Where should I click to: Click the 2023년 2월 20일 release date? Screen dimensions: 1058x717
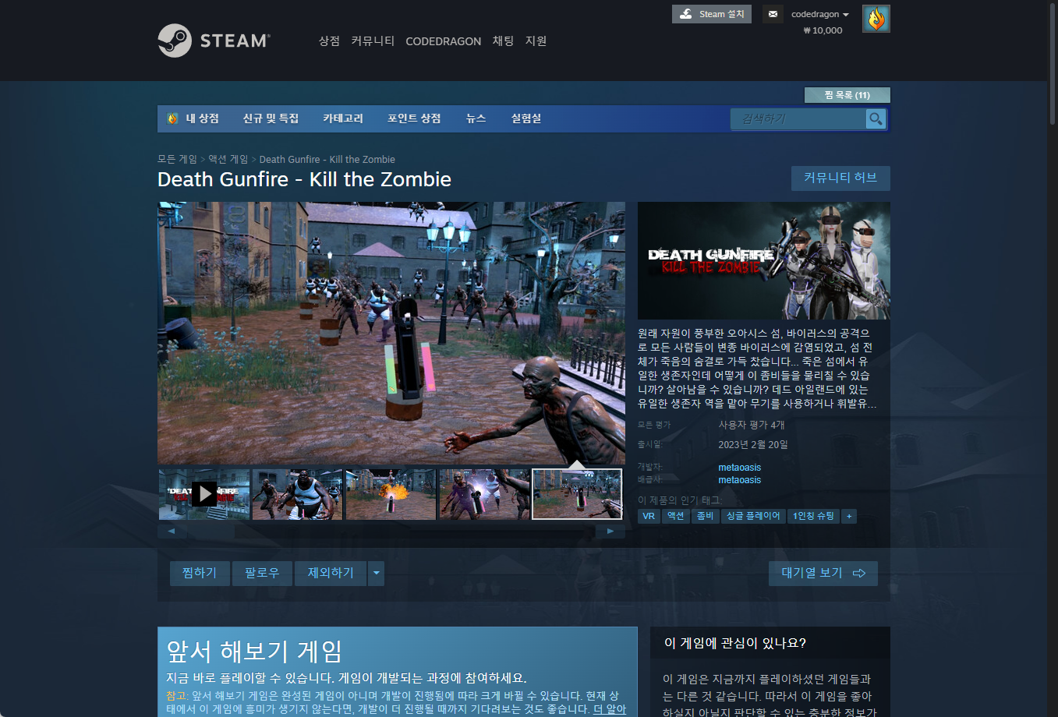(753, 444)
